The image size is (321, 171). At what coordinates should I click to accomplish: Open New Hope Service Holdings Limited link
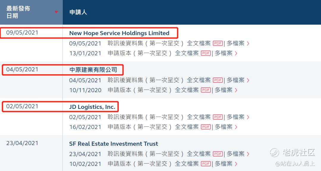pos(119,33)
